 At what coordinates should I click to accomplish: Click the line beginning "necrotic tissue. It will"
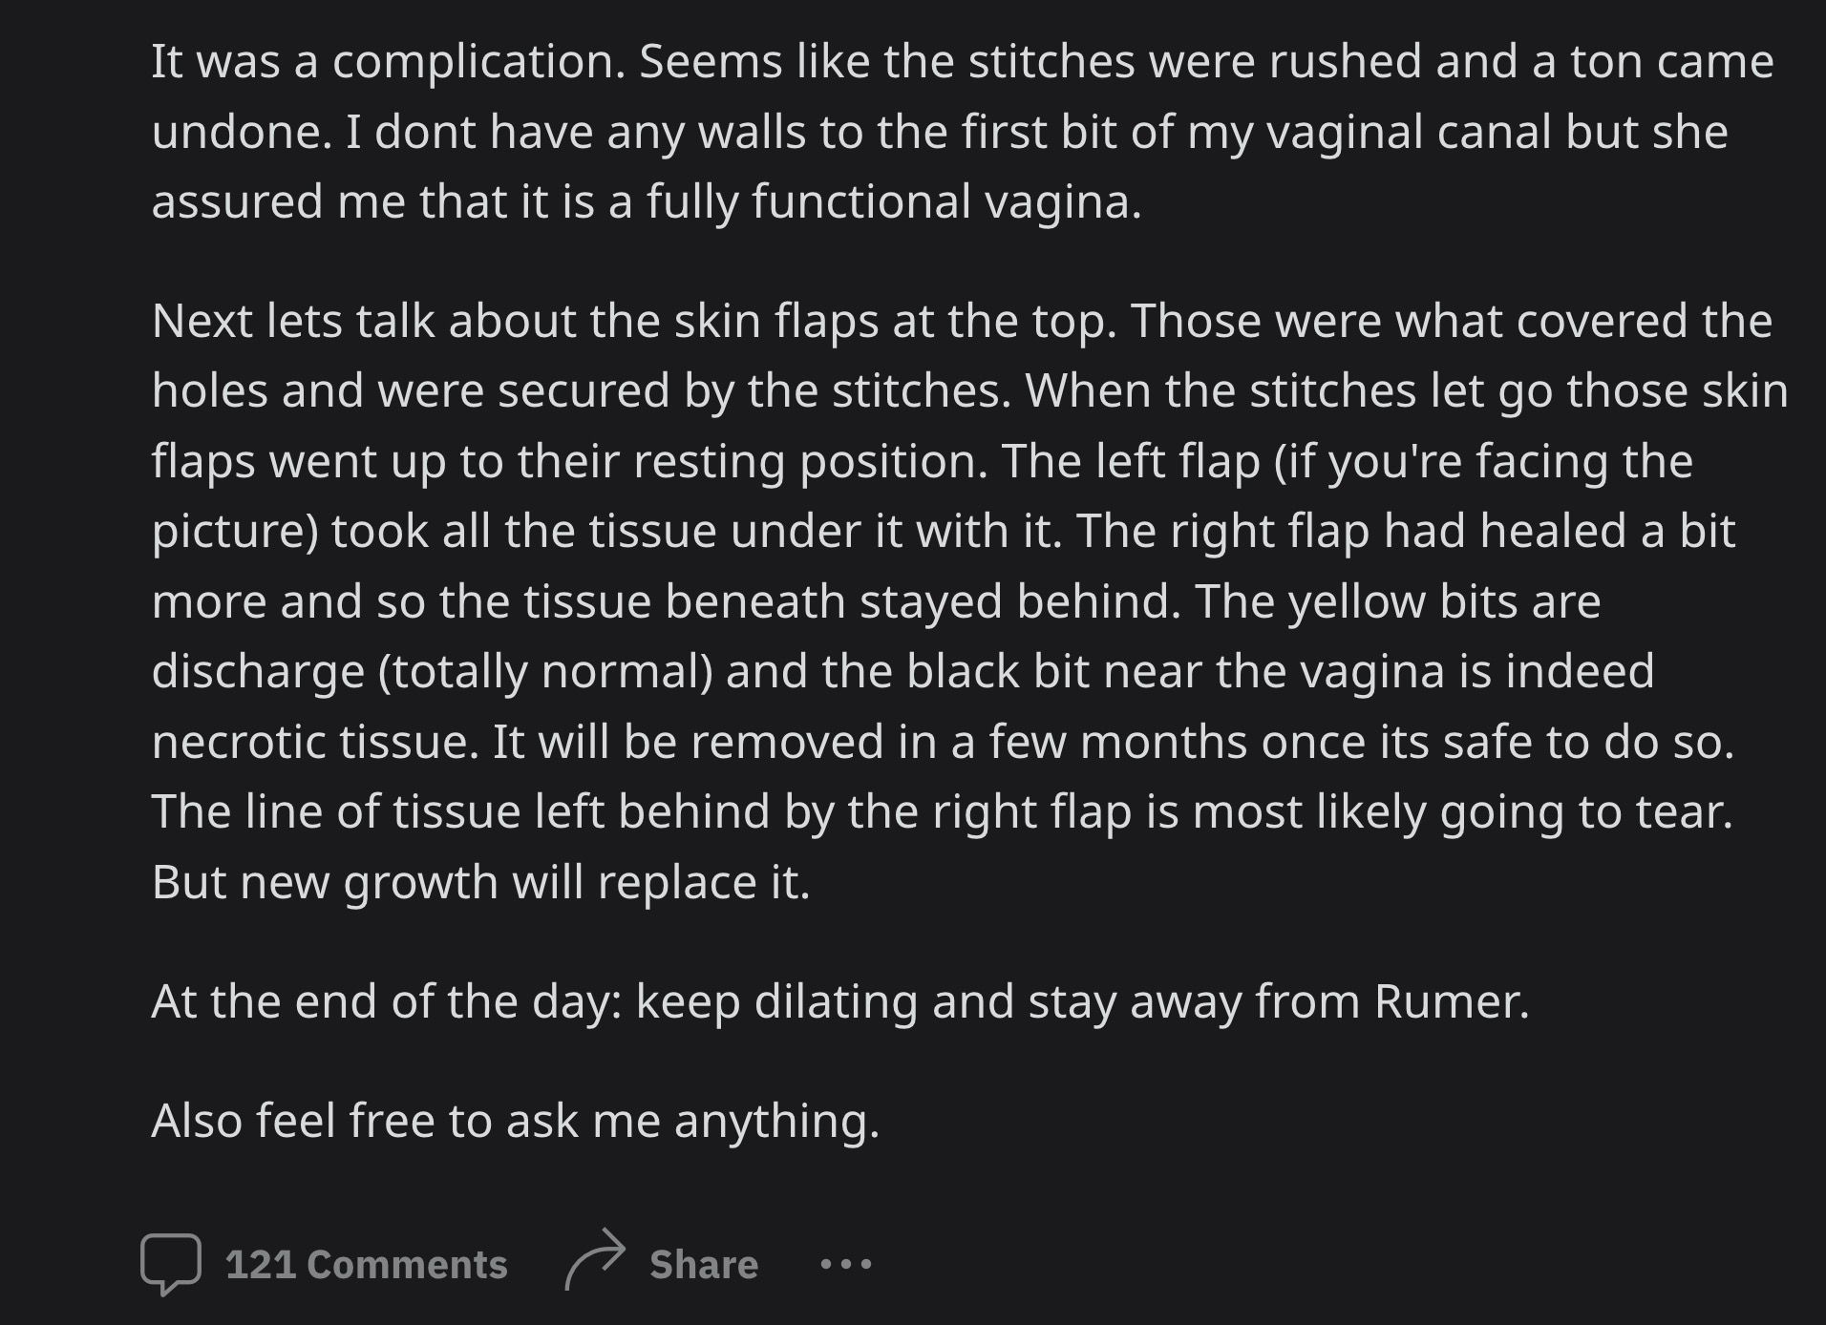(942, 742)
